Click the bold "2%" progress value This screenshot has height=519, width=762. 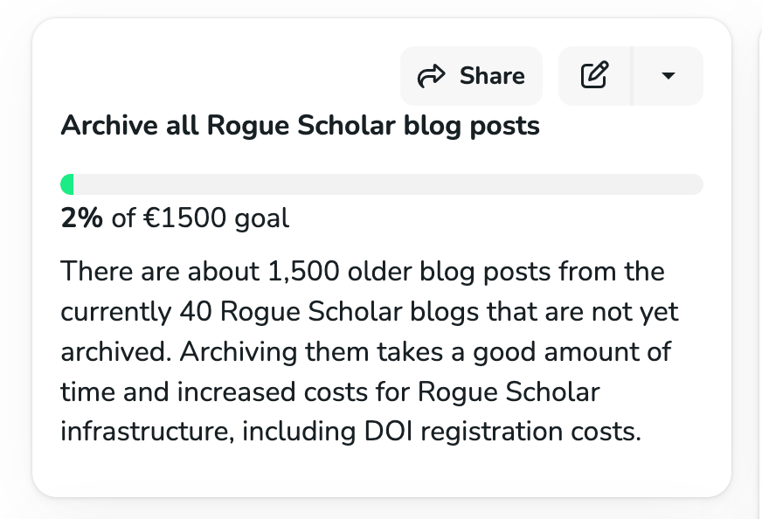click(x=82, y=218)
